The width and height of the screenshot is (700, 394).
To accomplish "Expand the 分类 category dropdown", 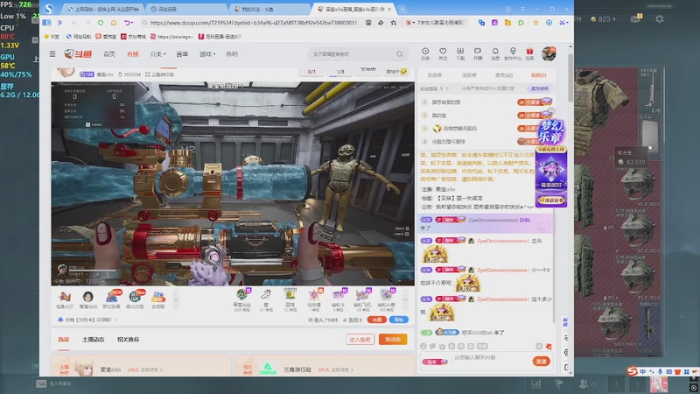I will pos(157,54).
